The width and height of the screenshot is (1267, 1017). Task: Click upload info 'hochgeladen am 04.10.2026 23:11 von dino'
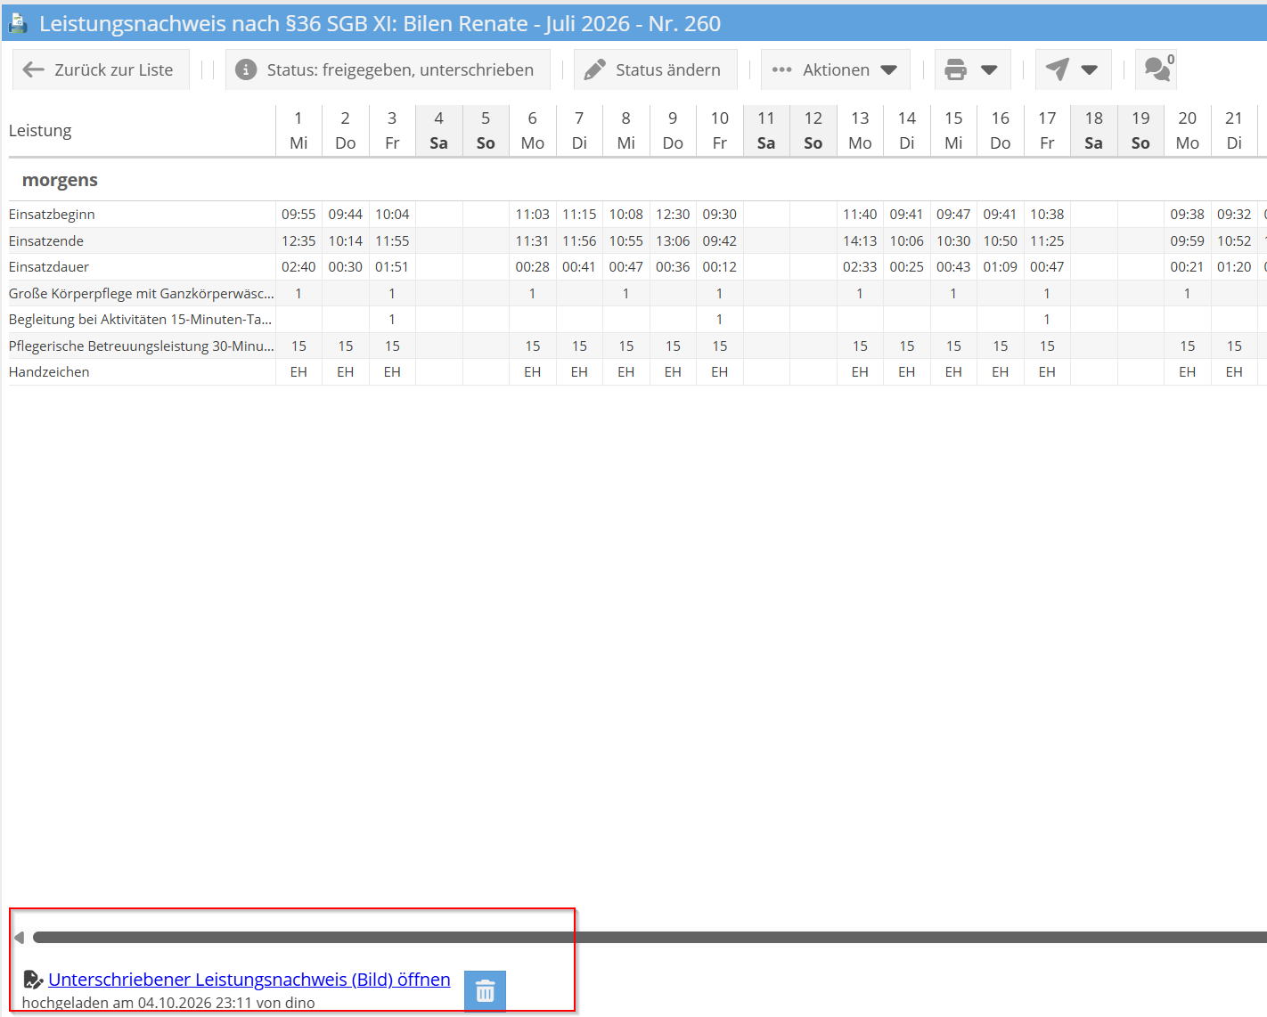(x=168, y=1003)
